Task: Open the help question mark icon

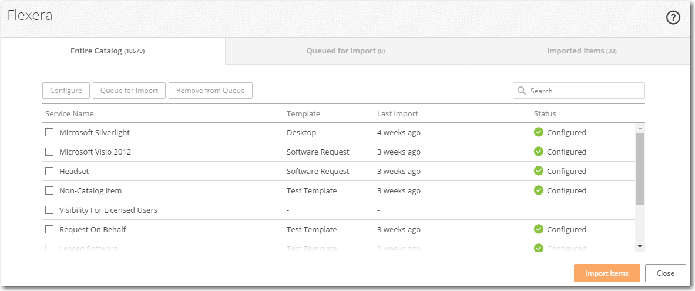Action: click(x=673, y=18)
